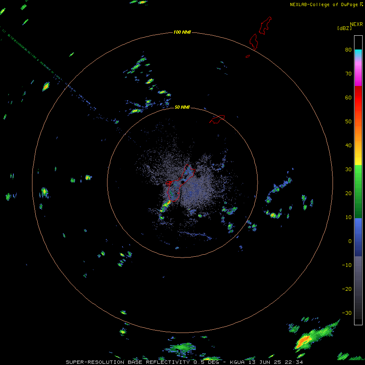Click the 10 value on dBZ scale
Viewport: 365px width, 365px height.
click(348, 217)
